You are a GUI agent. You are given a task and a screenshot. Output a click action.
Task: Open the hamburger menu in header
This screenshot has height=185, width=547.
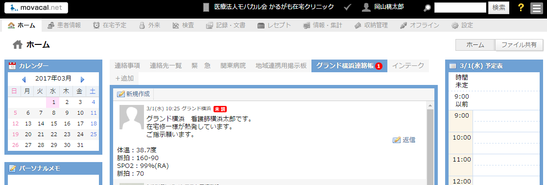pyautogui.click(x=537, y=8)
